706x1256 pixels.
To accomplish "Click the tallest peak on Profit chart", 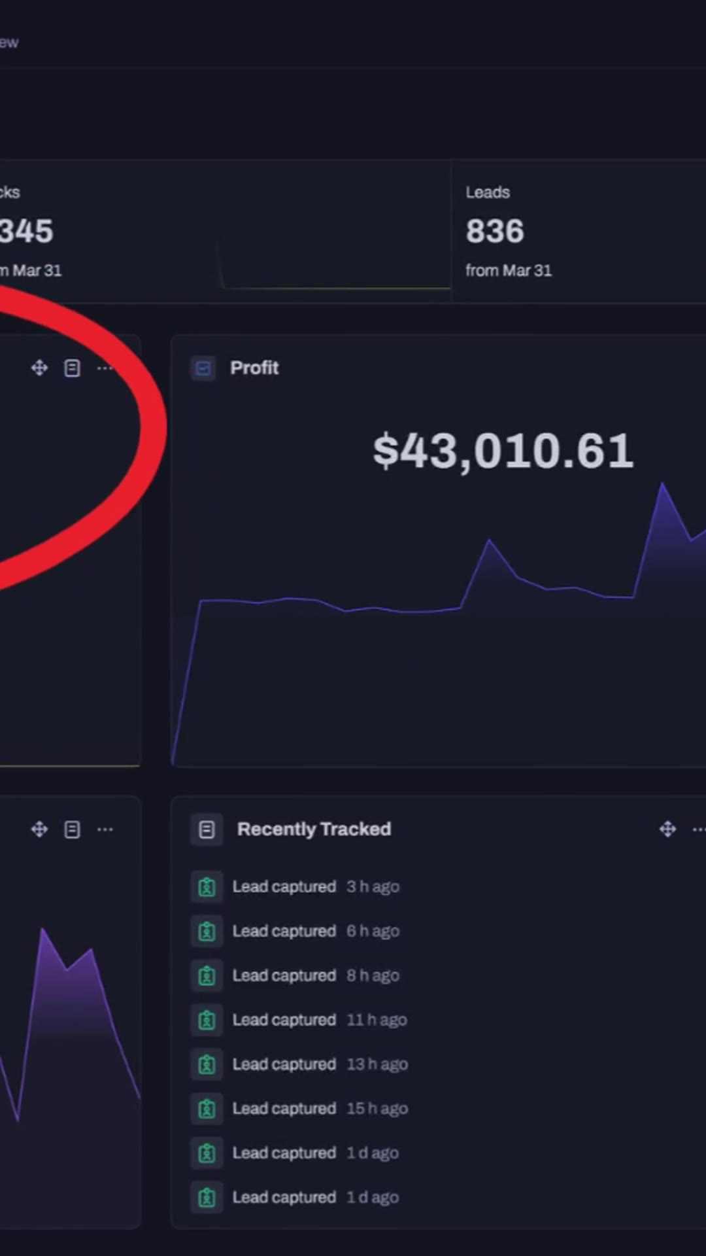I will (662, 485).
